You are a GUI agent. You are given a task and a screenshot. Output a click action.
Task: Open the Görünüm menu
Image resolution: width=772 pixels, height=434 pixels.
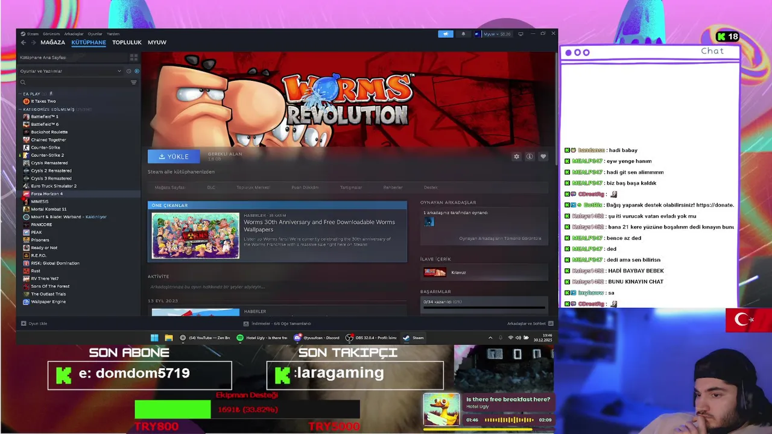pyautogui.click(x=51, y=34)
